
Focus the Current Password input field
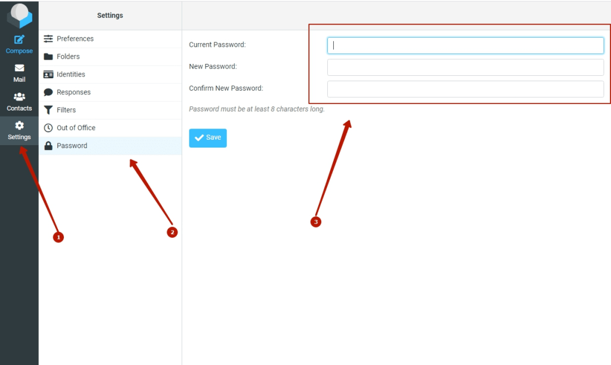[x=465, y=45]
